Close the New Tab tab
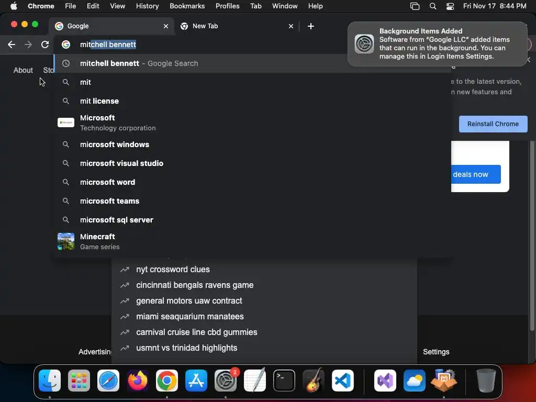The height and width of the screenshot is (402, 536). pos(291,26)
